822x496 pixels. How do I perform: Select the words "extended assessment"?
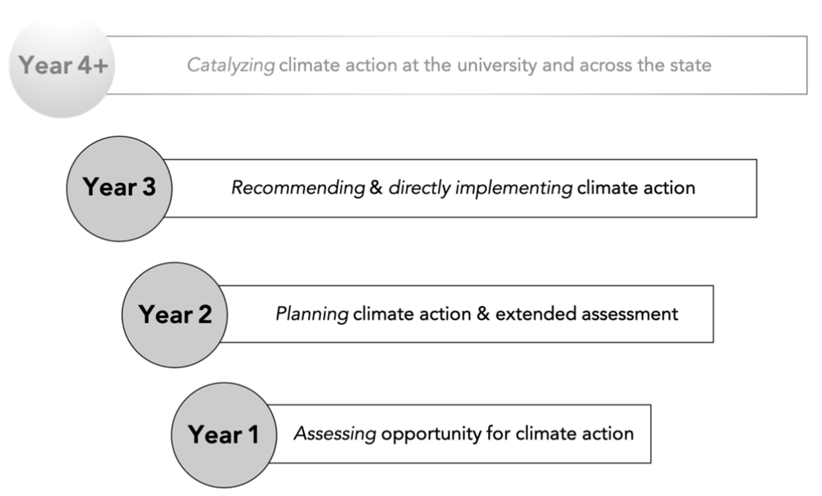point(586,314)
